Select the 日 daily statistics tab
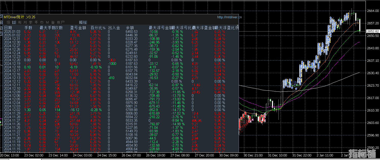This screenshot has width=380, height=160. click(14, 22)
